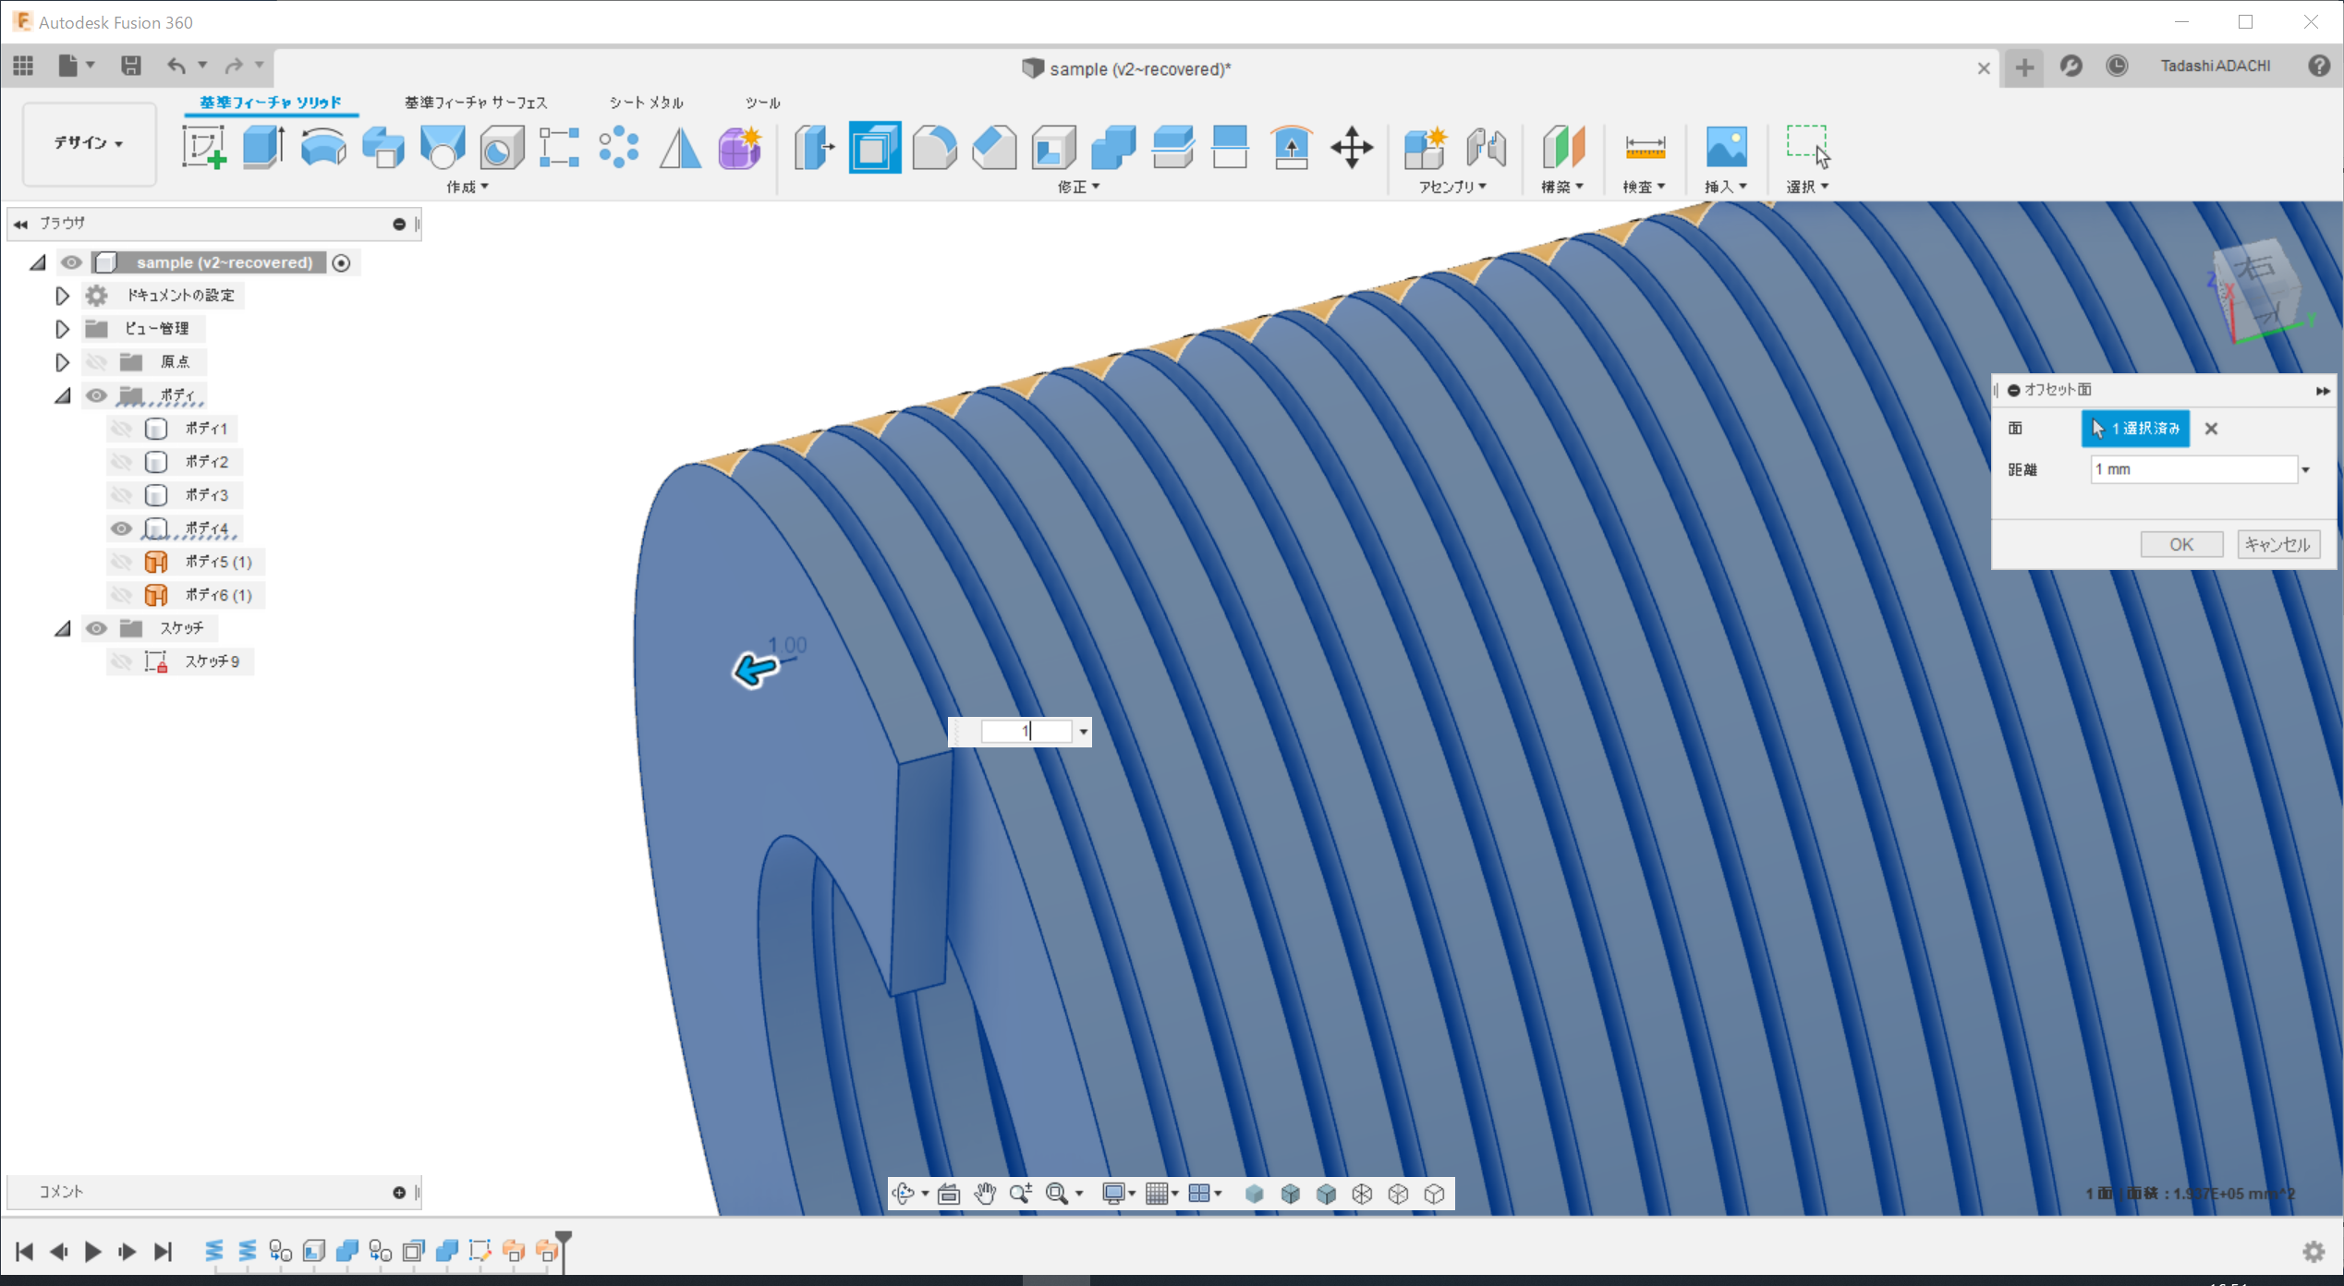Viewport: 2344px width, 1286px height.
Task: Open the デザイン workspace dropdown
Action: pos(89,143)
